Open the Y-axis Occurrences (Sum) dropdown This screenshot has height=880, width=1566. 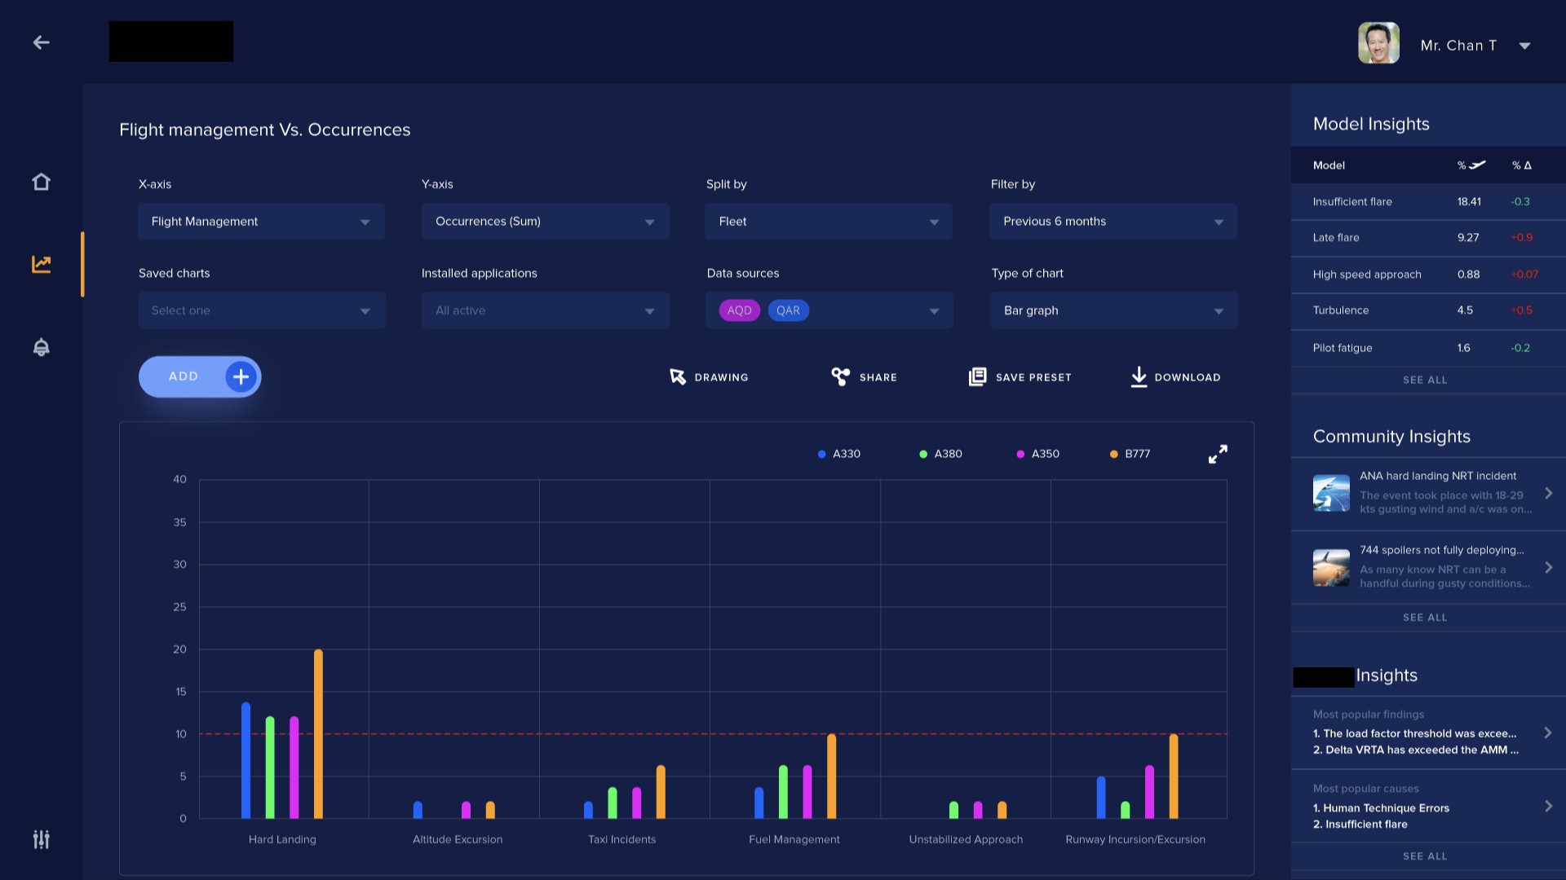[x=545, y=222]
